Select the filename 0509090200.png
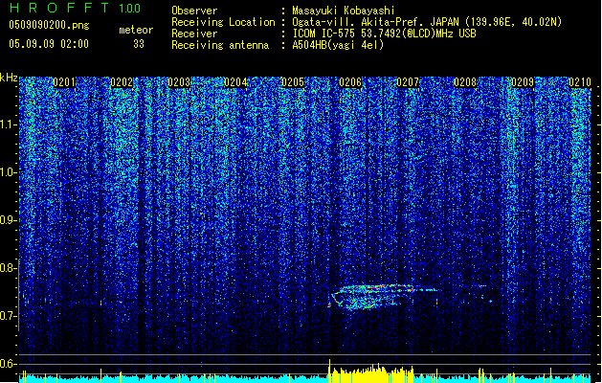 (x=49, y=26)
